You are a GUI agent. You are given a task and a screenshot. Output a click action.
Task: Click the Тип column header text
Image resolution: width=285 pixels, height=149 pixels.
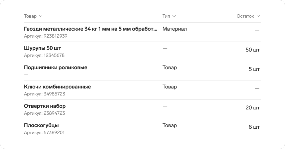coord(166,16)
